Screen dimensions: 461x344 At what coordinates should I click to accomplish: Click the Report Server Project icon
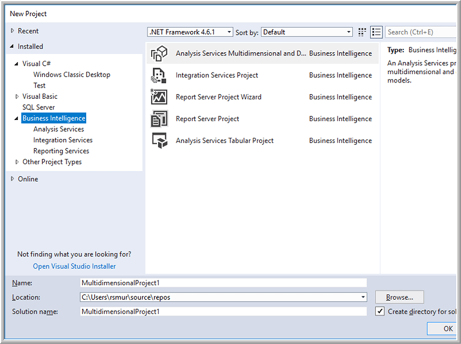[x=159, y=119]
